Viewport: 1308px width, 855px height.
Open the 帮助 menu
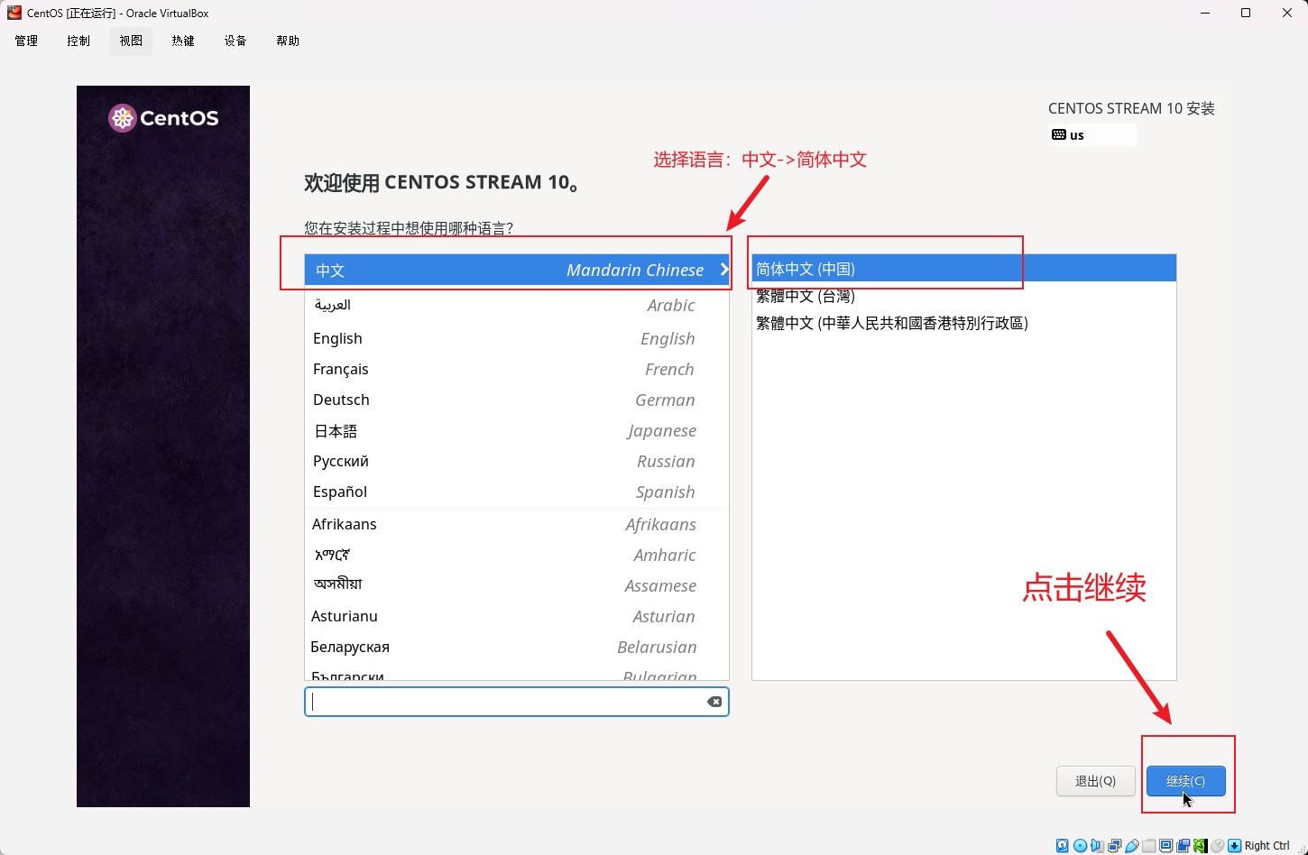(288, 41)
